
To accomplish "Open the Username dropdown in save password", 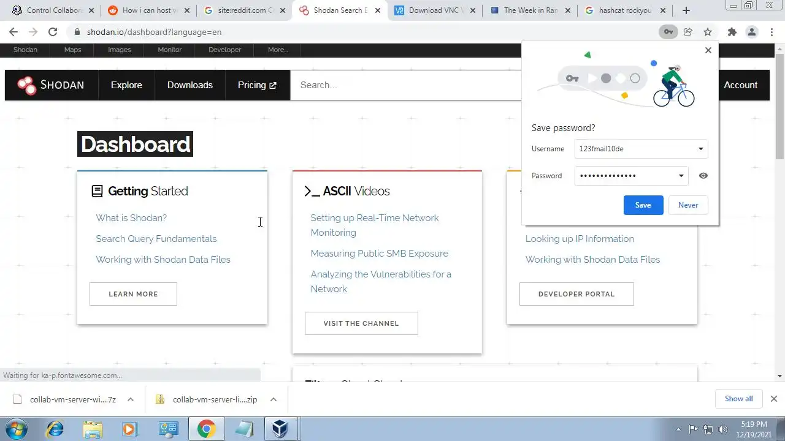I will pyautogui.click(x=701, y=149).
